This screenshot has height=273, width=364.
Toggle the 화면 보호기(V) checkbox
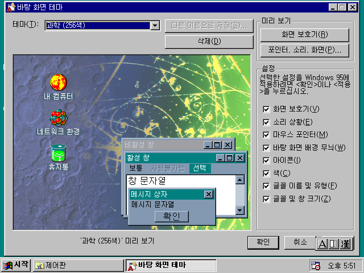pos(266,109)
